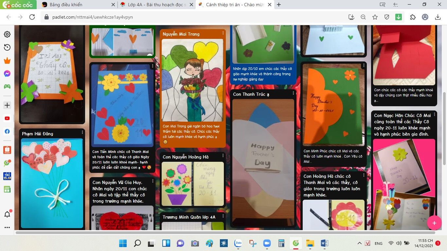Expand options for Con Nguyễn Hoàng Hà post
Image resolution: width=447 pixels, height=251 pixels.
[x=223, y=156]
